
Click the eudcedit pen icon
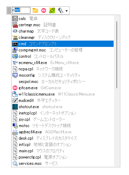(x=15, y=100)
